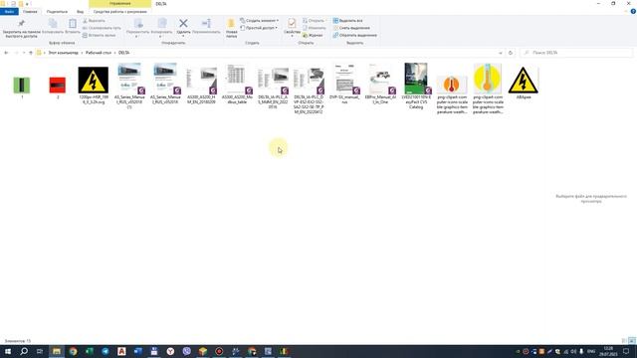
Task: Refresh the DELTA folder view
Action: [511, 53]
